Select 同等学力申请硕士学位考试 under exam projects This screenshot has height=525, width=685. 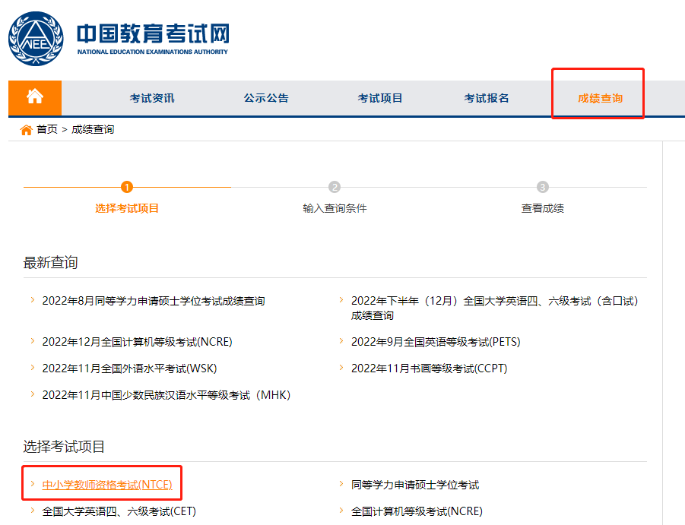tap(417, 483)
